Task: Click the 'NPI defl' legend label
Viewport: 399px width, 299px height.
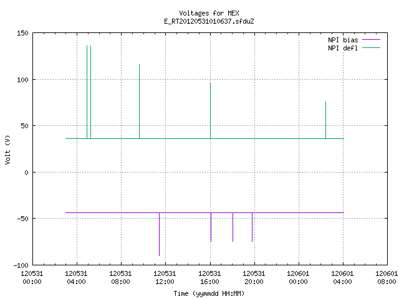Action: 343,48
